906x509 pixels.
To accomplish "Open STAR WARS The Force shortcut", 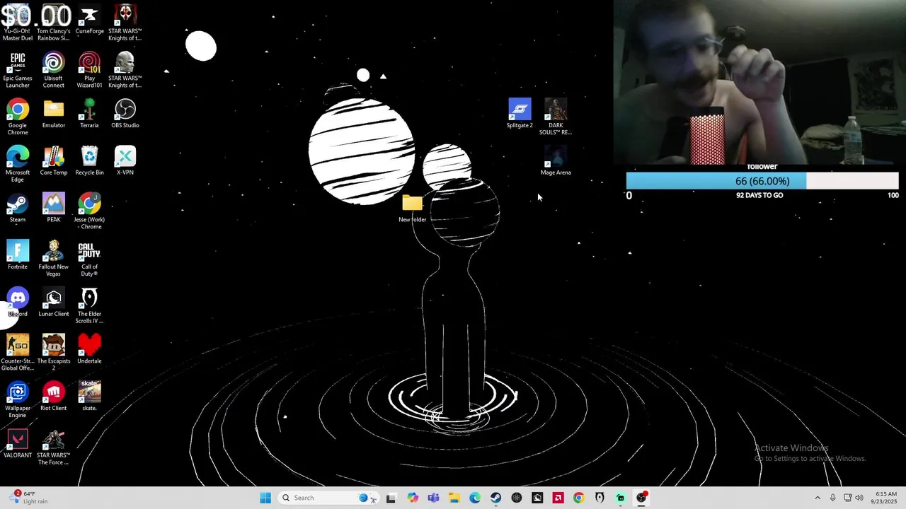I will click(x=54, y=447).
